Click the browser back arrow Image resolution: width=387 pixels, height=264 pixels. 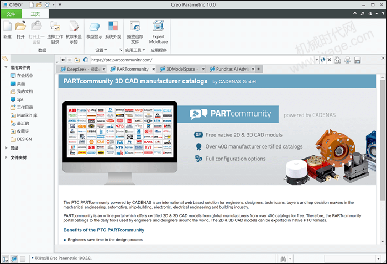63,60
